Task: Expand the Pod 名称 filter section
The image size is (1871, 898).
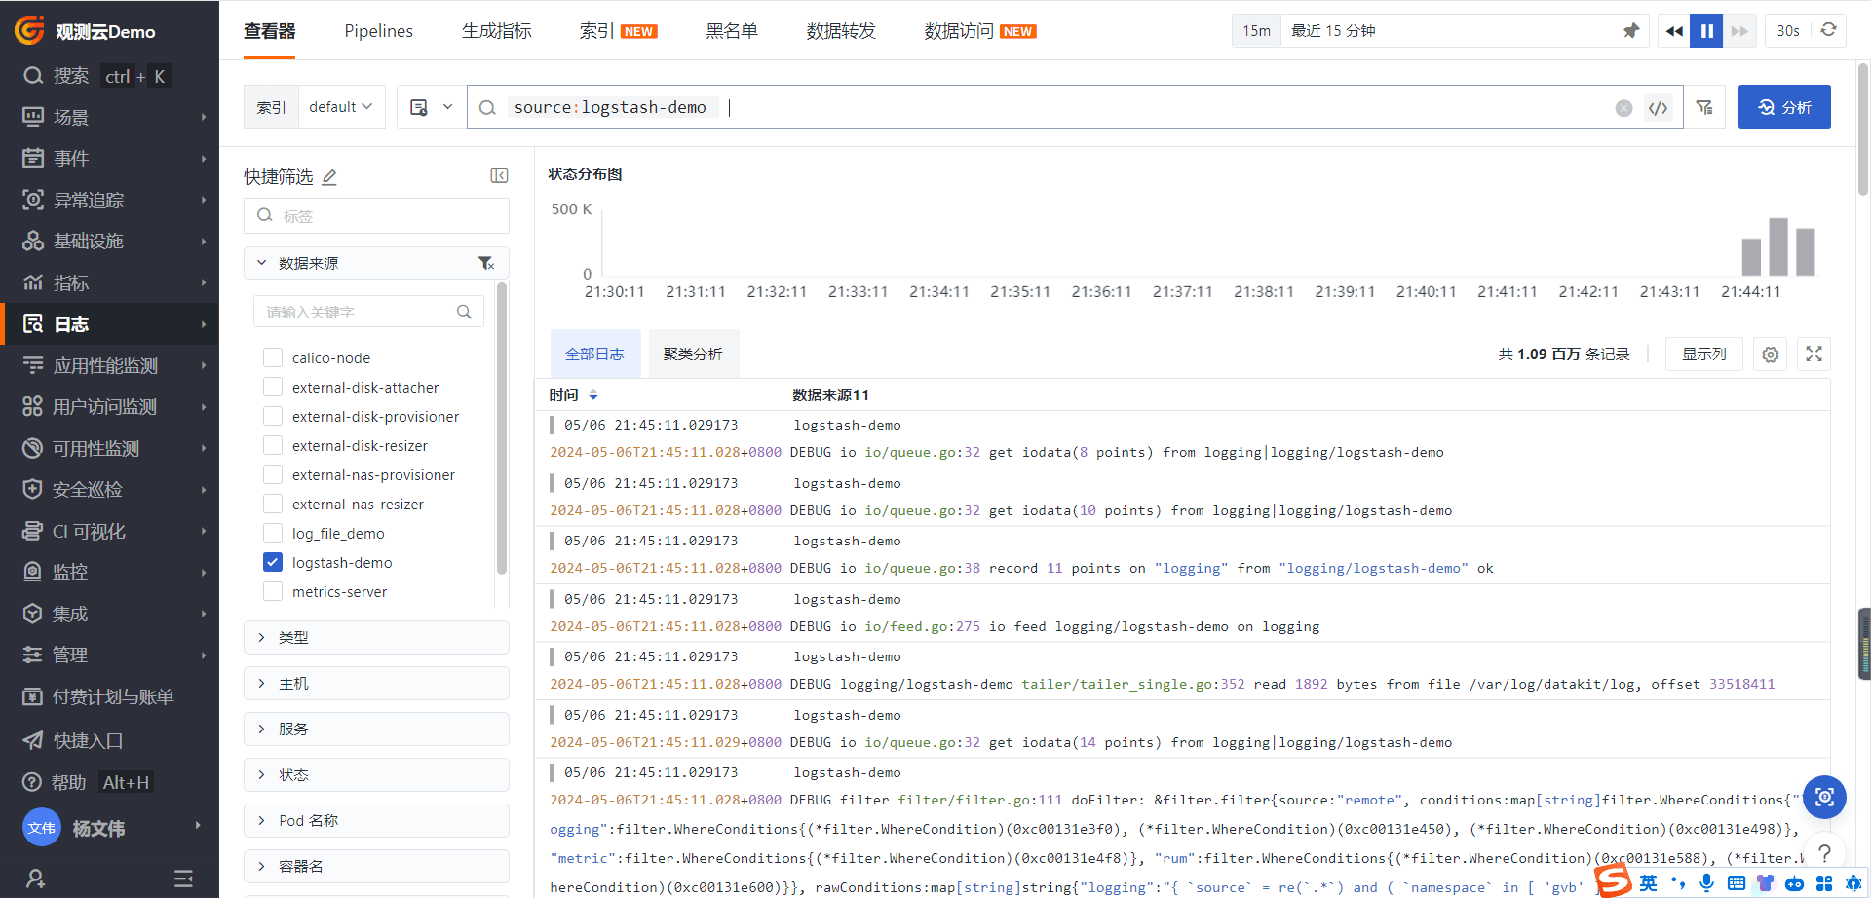Action: pyautogui.click(x=376, y=820)
